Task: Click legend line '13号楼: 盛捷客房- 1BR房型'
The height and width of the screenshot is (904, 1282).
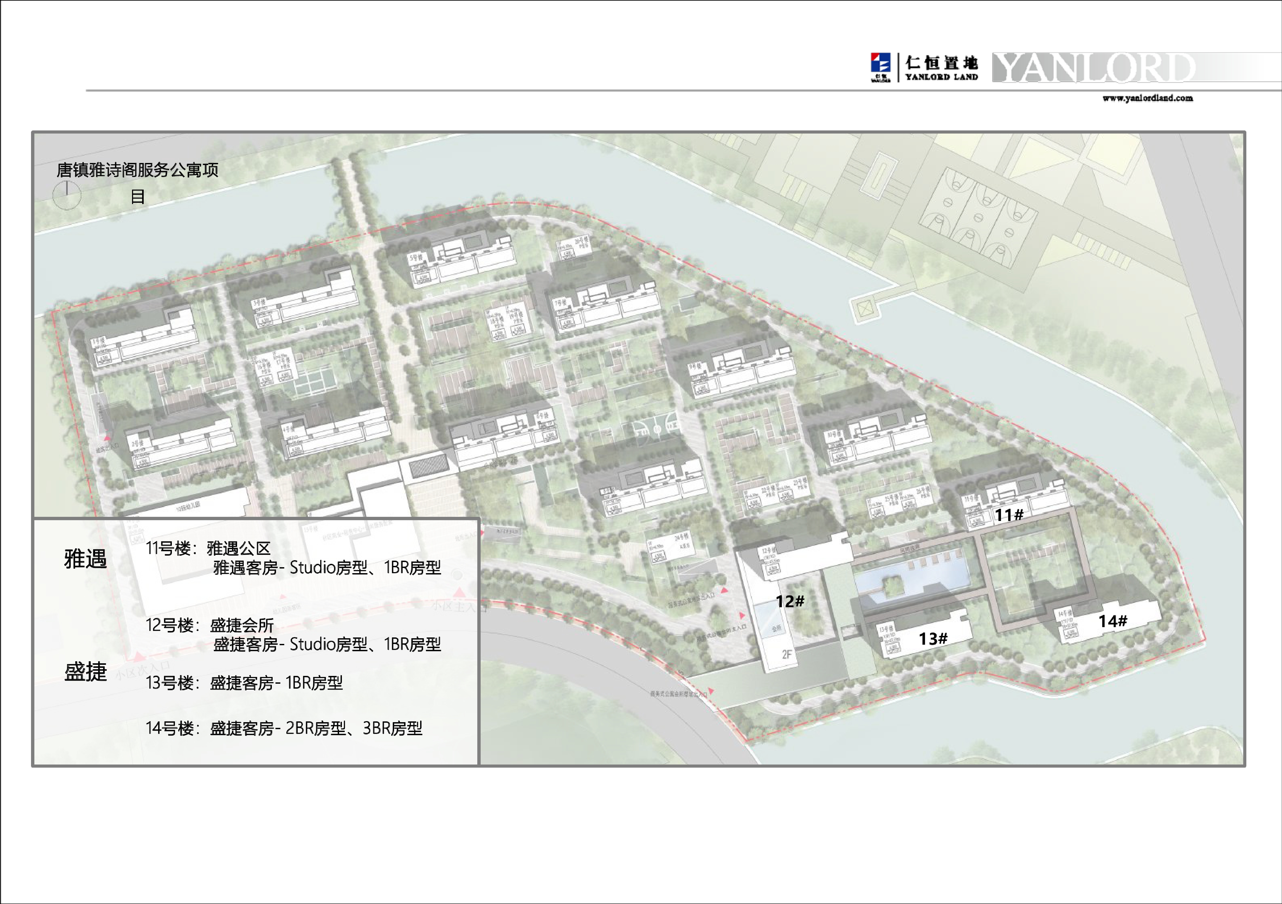Action: point(244,682)
